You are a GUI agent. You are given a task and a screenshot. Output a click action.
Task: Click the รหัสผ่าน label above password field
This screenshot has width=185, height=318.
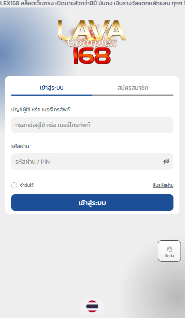(x=20, y=146)
